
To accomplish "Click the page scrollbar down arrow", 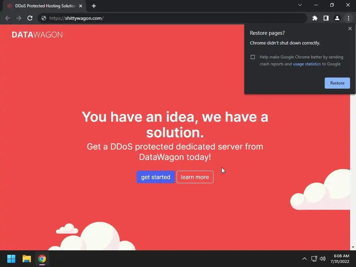I will pyautogui.click(x=353, y=247).
